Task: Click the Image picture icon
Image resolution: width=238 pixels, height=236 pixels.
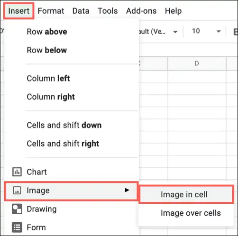Action: coord(17,191)
